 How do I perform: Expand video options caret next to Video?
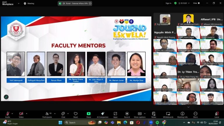pyautogui.click(x=27, y=114)
